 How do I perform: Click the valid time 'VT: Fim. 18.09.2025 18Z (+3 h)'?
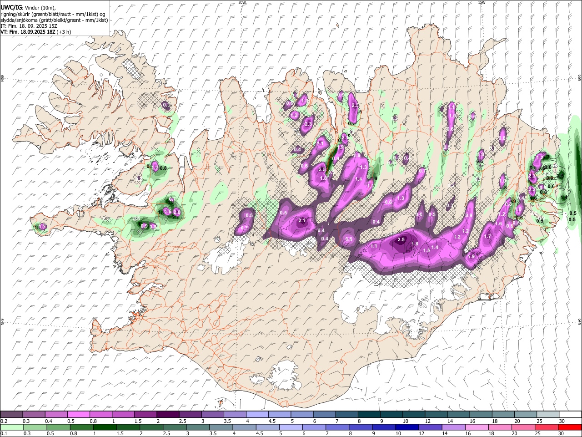coord(36,32)
